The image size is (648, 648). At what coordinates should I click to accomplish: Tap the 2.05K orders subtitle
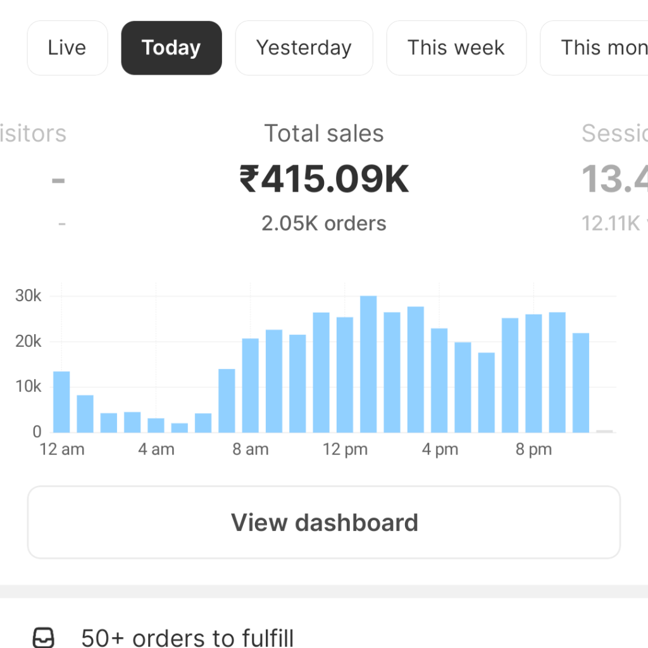click(324, 223)
